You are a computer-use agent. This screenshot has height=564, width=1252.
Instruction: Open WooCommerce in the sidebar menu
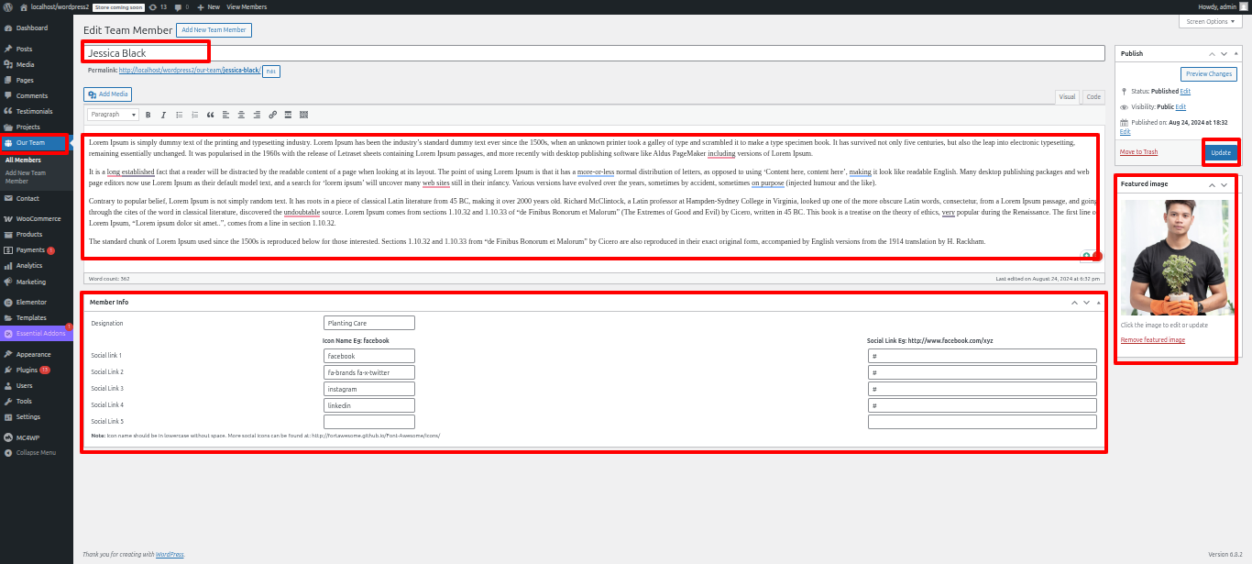pos(38,218)
